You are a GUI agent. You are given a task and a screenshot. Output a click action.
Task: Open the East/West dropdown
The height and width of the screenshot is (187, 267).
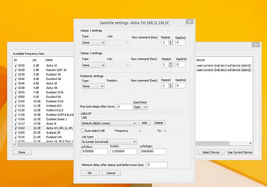(x=141, y=107)
